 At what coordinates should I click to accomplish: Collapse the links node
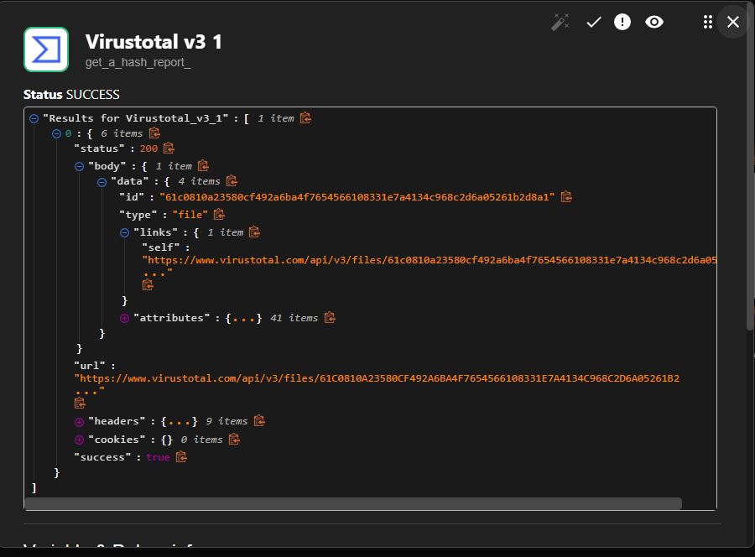[x=125, y=233]
